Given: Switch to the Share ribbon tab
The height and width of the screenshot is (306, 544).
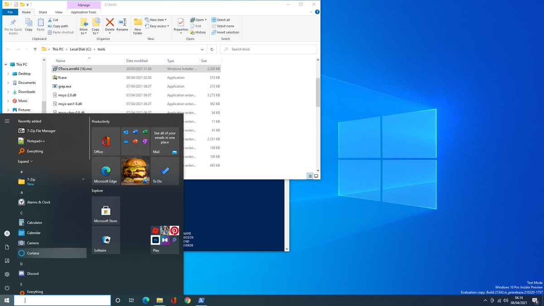Looking at the screenshot, I should [x=43, y=12].
